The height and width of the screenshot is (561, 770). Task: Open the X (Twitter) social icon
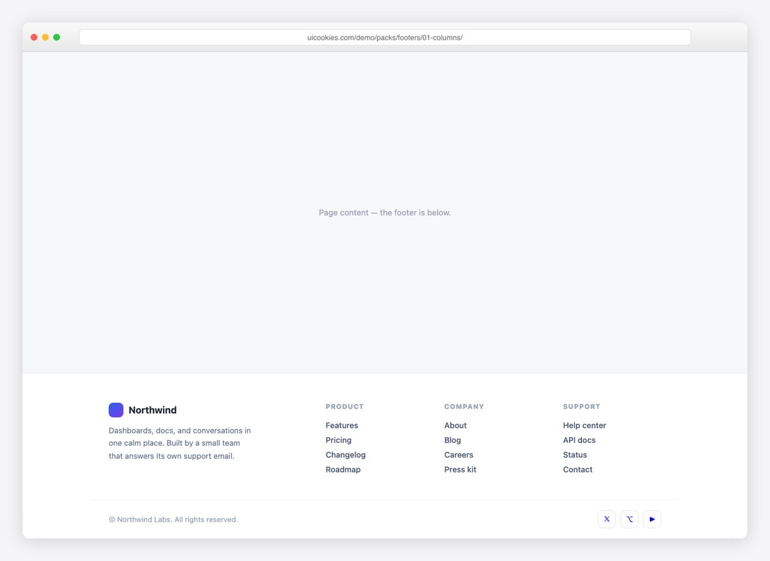[x=606, y=519]
